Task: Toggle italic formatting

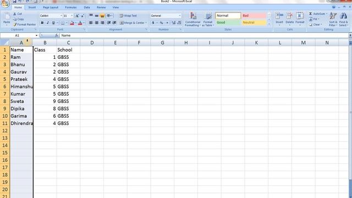Action: pyautogui.click(x=48, y=23)
